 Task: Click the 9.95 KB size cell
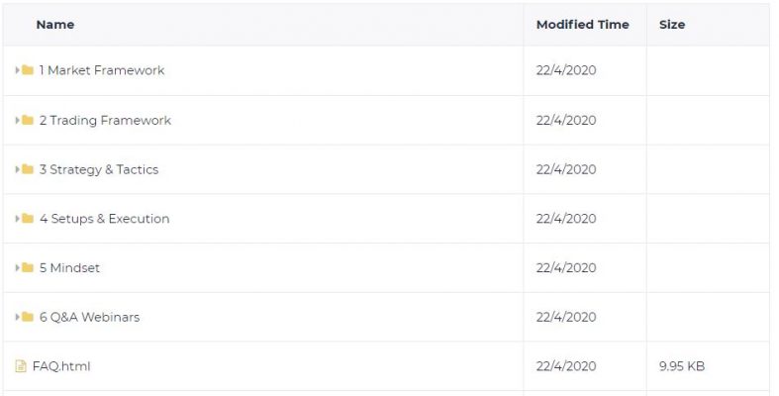point(682,366)
